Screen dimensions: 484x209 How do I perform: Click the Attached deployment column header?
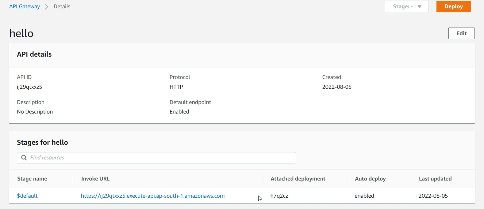point(298,179)
